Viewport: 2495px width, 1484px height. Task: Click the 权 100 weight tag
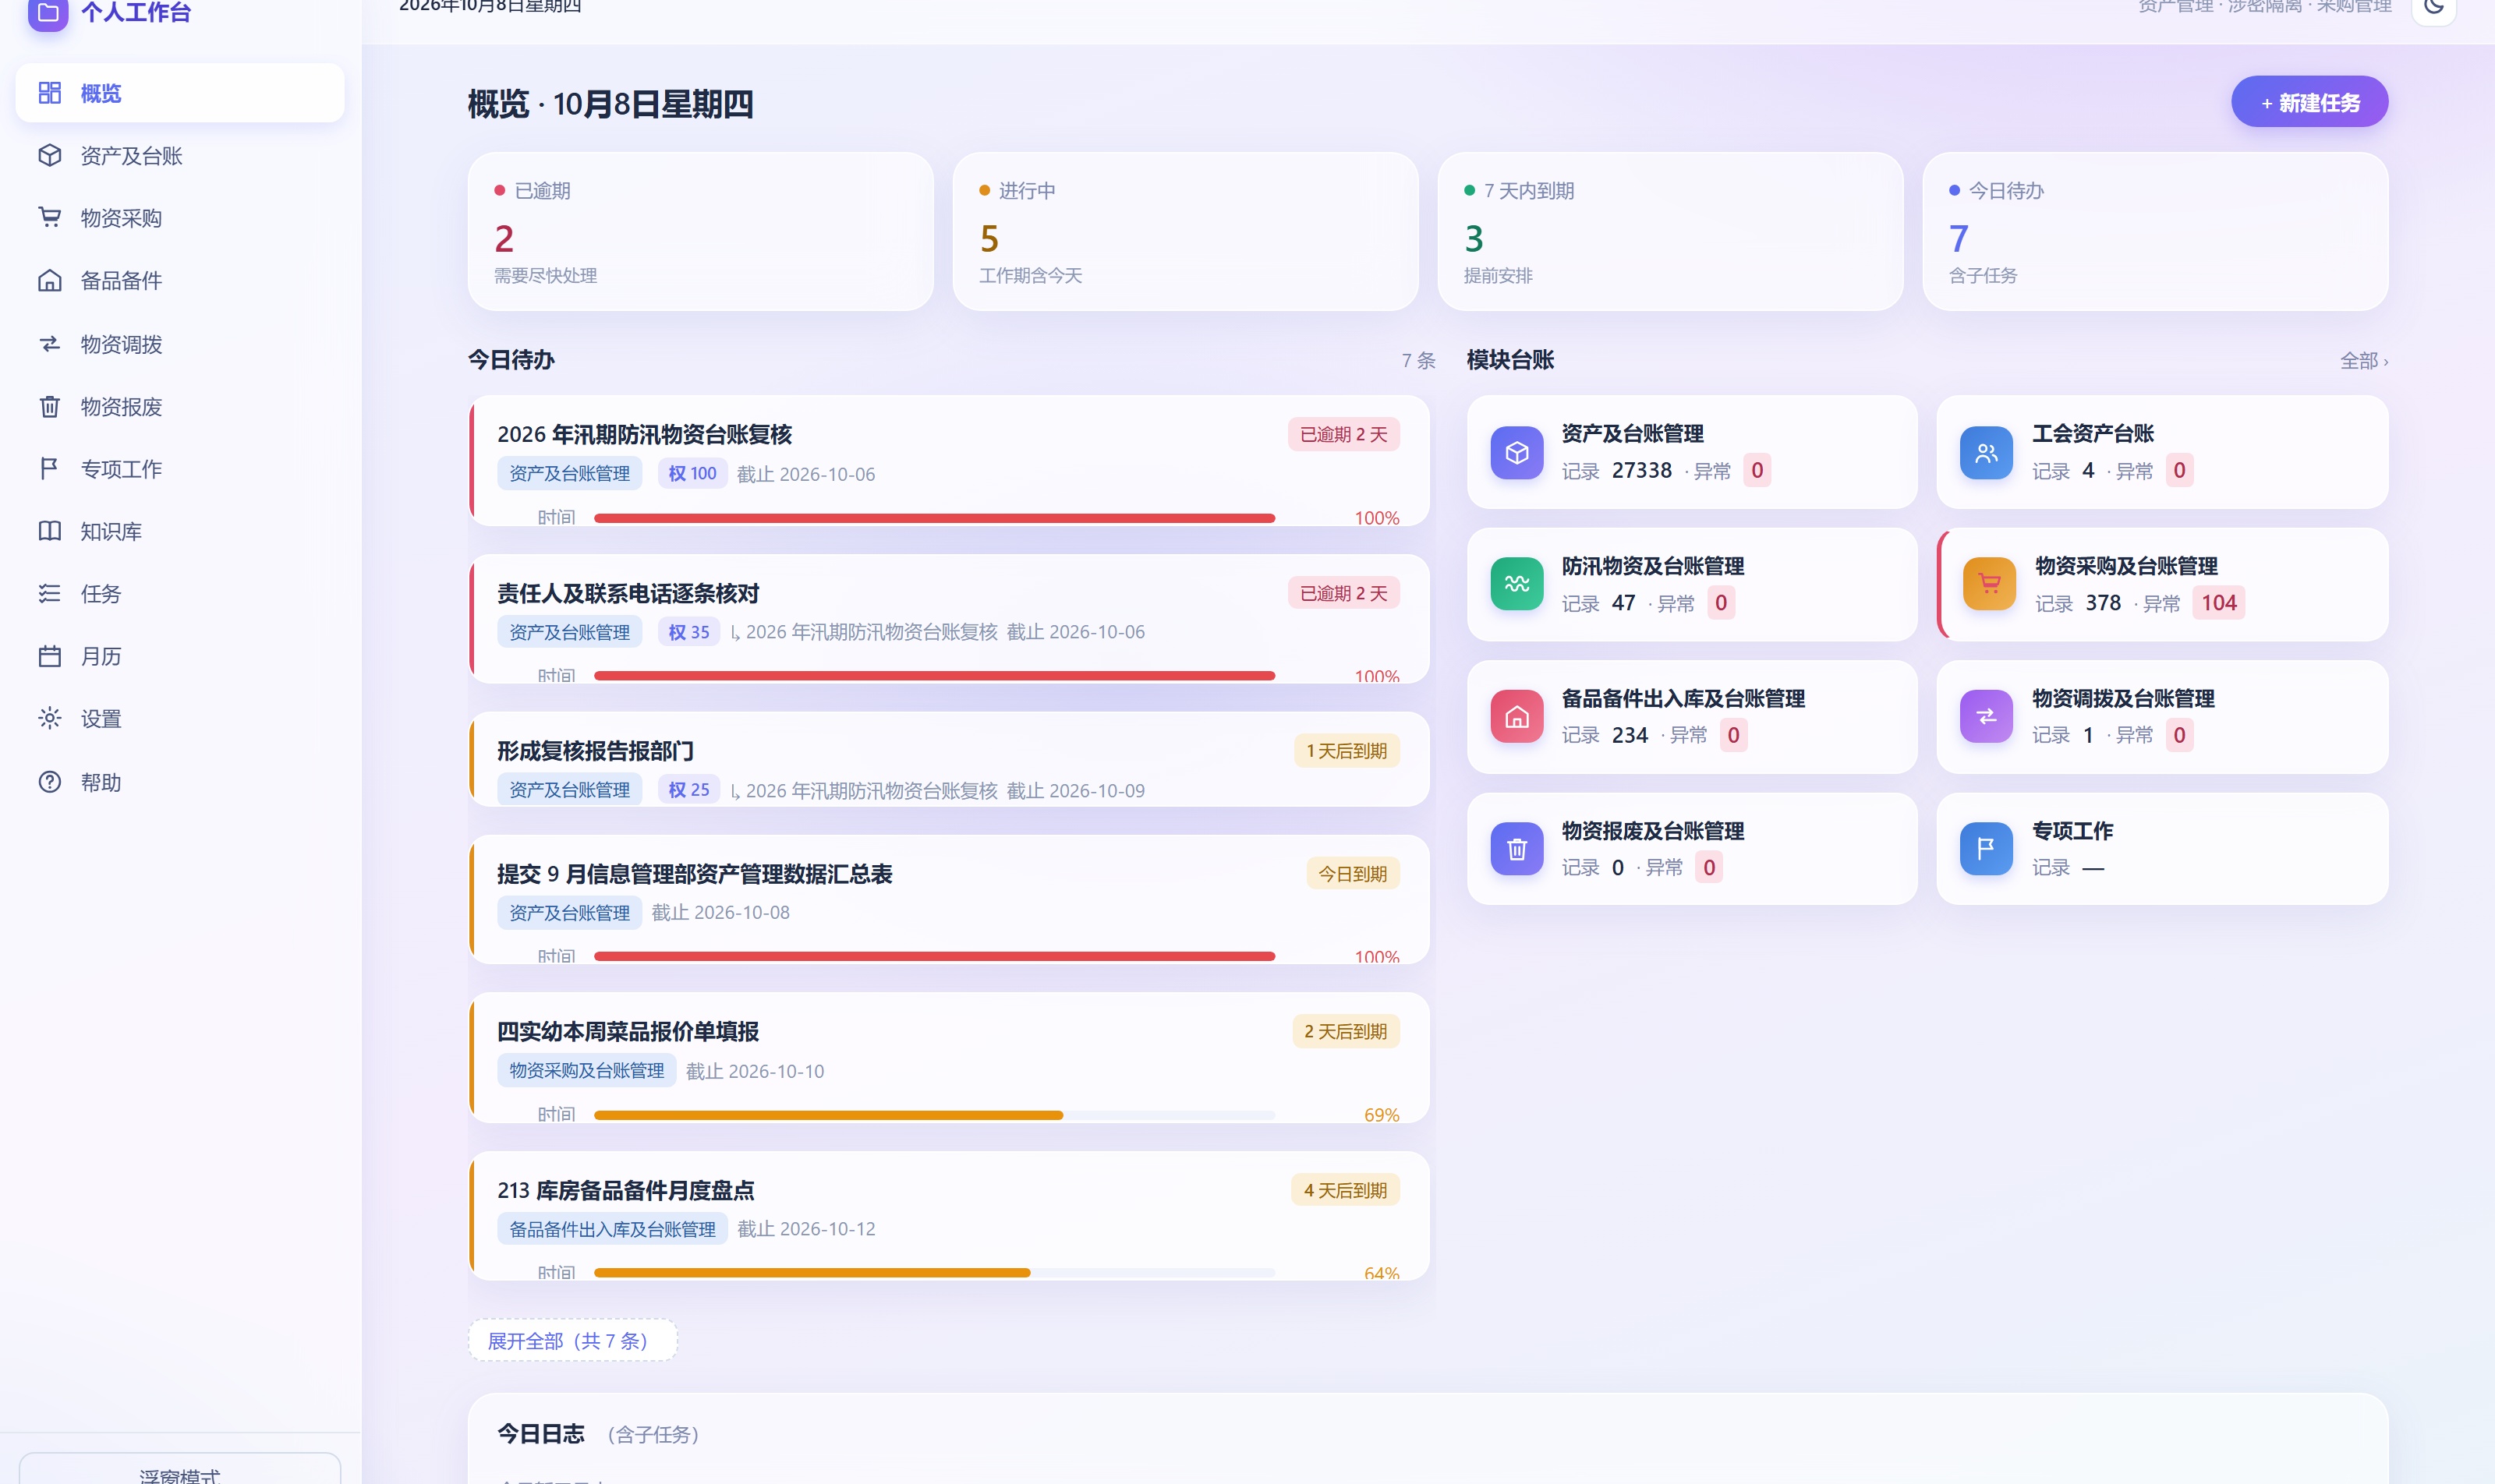(692, 473)
